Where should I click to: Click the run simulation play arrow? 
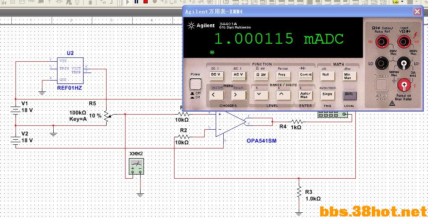pos(128,2)
